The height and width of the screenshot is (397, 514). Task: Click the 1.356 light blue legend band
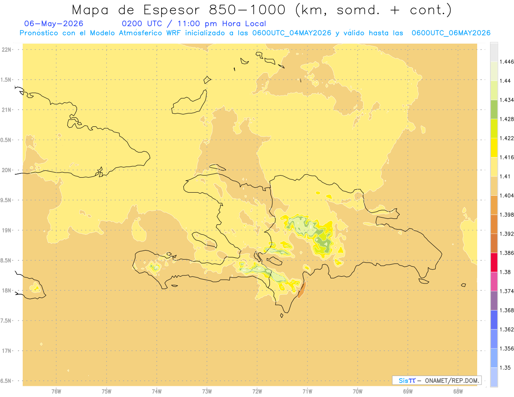494,339
